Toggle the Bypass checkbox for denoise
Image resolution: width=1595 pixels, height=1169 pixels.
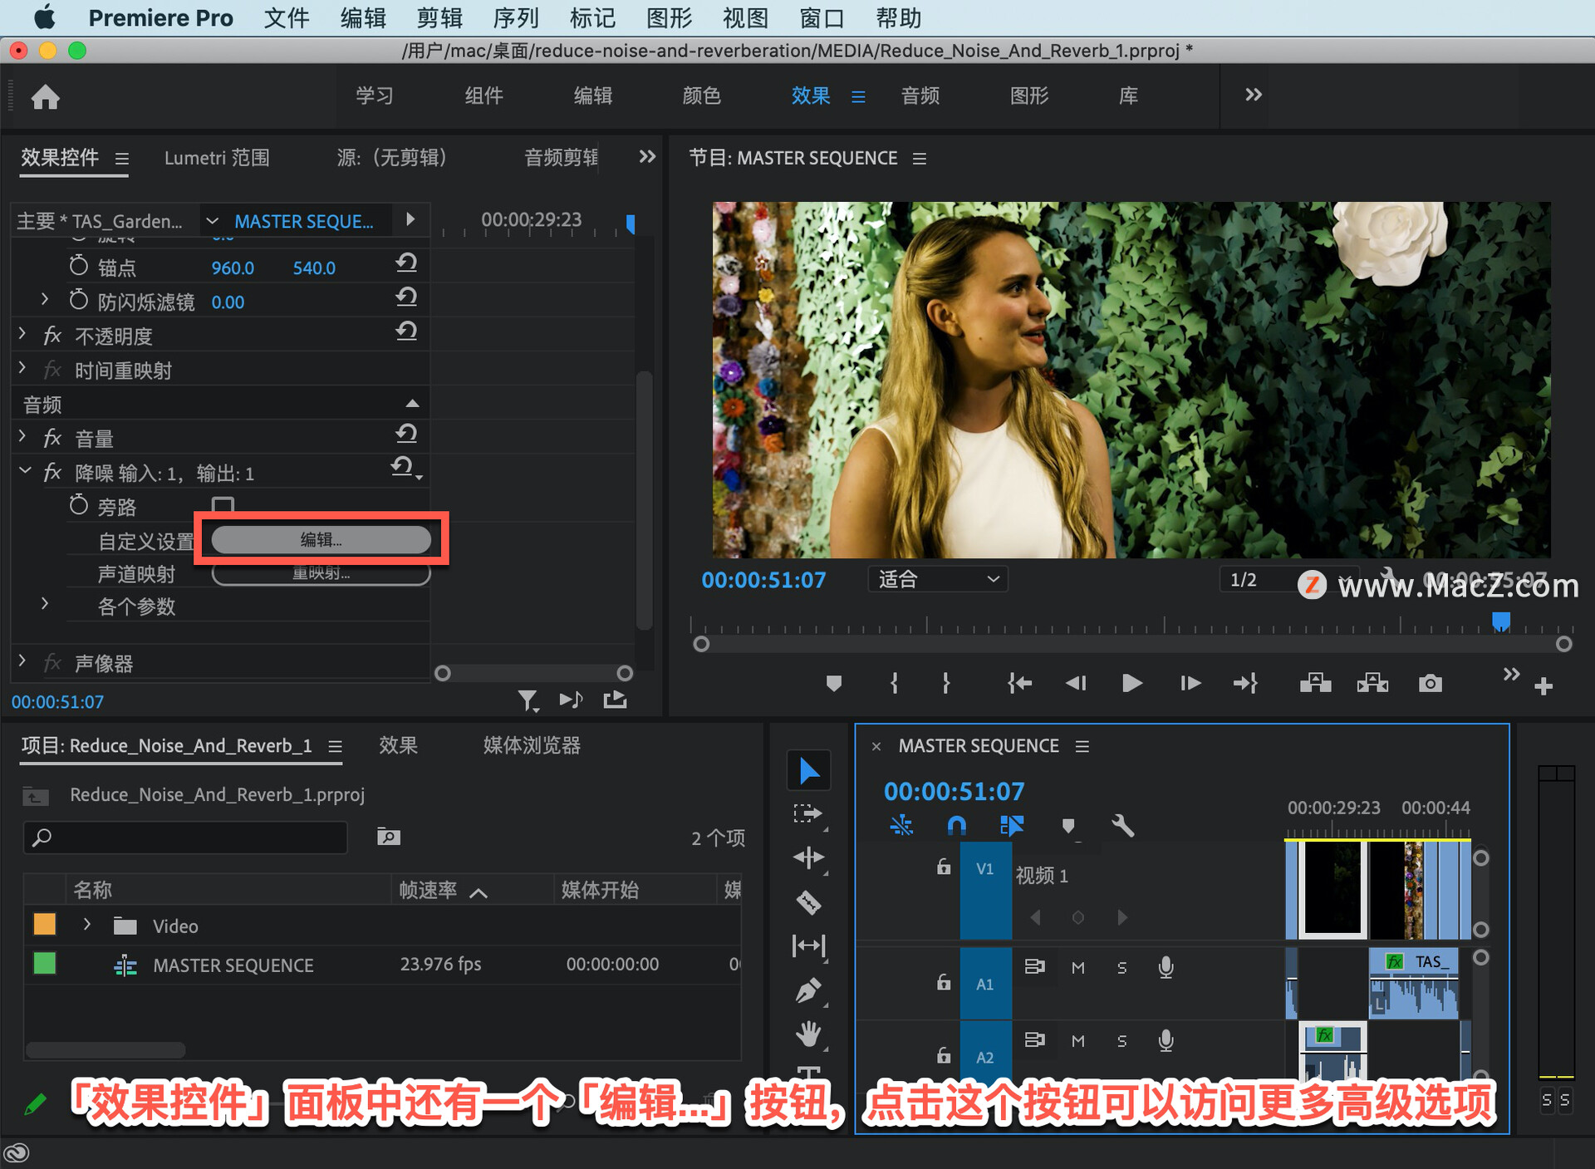[x=223, y=505]
